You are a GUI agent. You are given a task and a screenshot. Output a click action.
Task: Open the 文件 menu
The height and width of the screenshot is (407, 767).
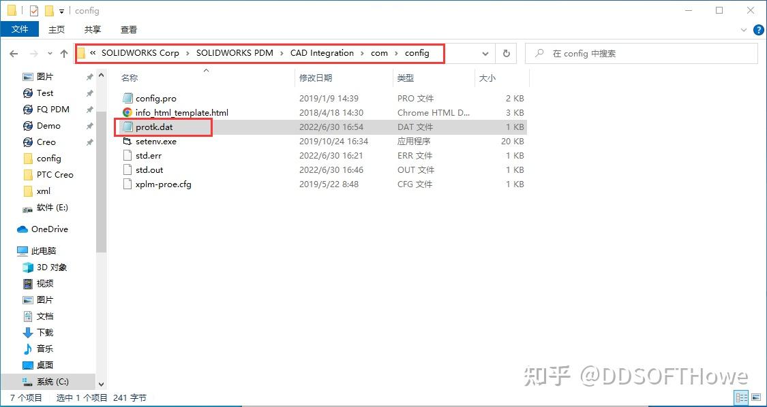(x=20, y=29)
